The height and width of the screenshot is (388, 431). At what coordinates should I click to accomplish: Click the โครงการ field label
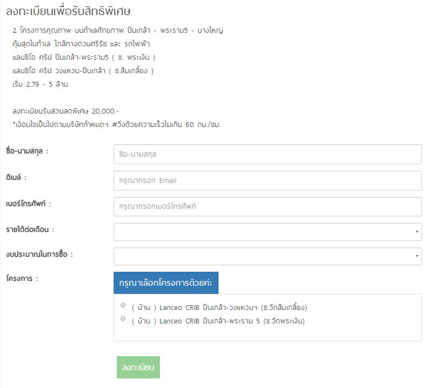click(22, 279)
